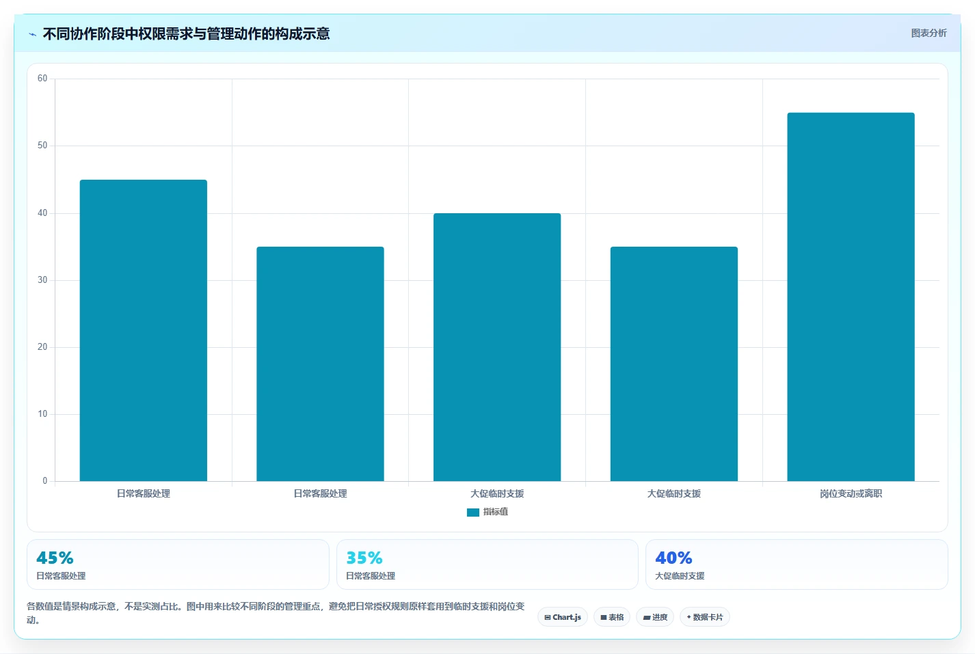Image resolution: width=975 pixels, height=654 pixels.
Task: Click the y-axis value 50
Action: 42,146
